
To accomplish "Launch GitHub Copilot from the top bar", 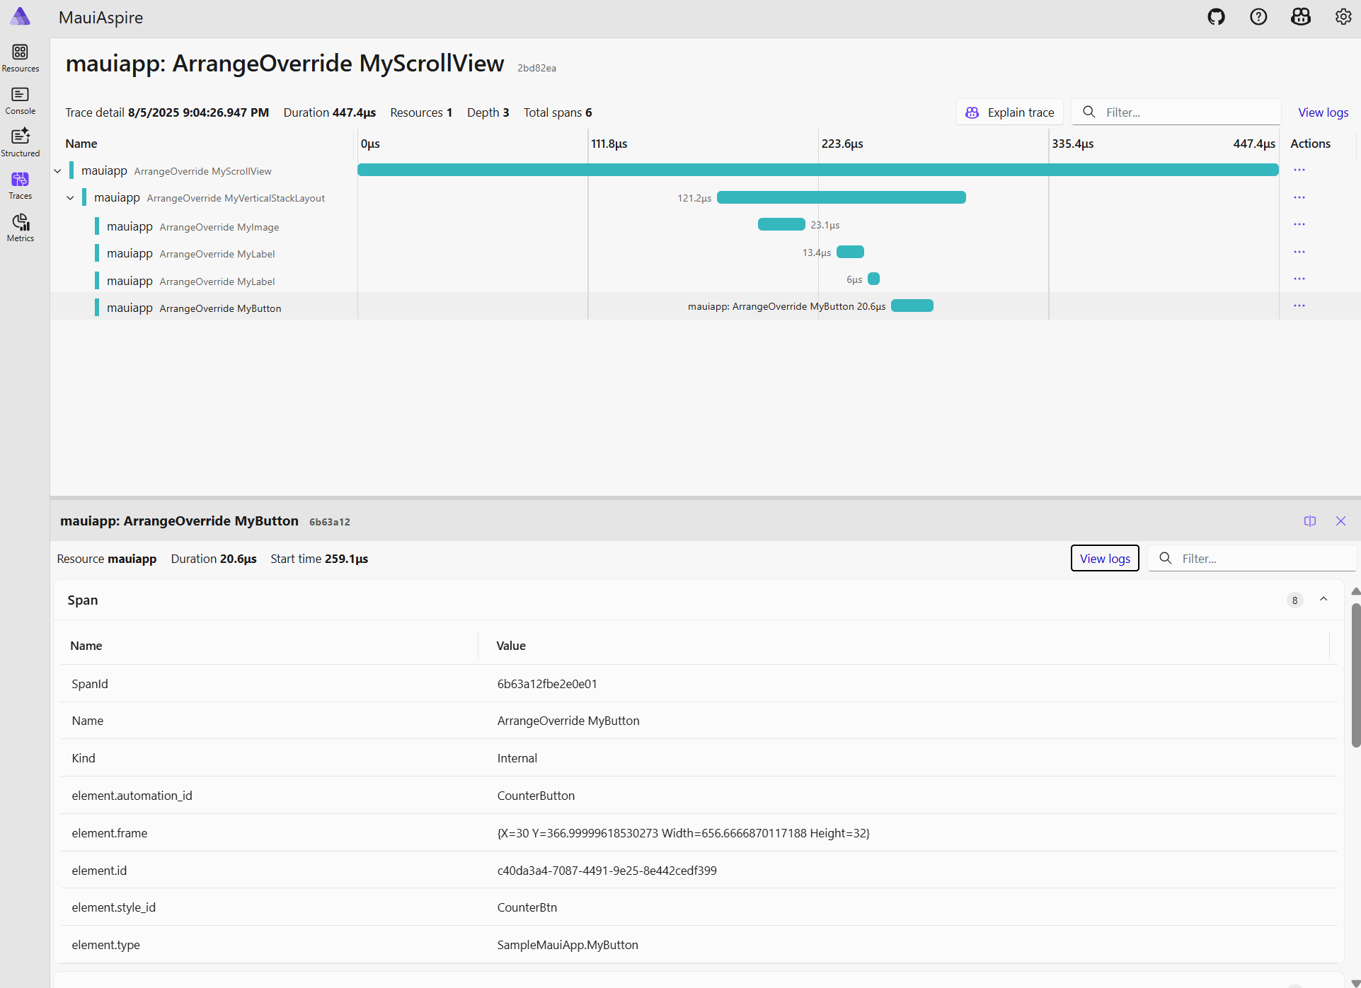I will tap(1301, 16).
